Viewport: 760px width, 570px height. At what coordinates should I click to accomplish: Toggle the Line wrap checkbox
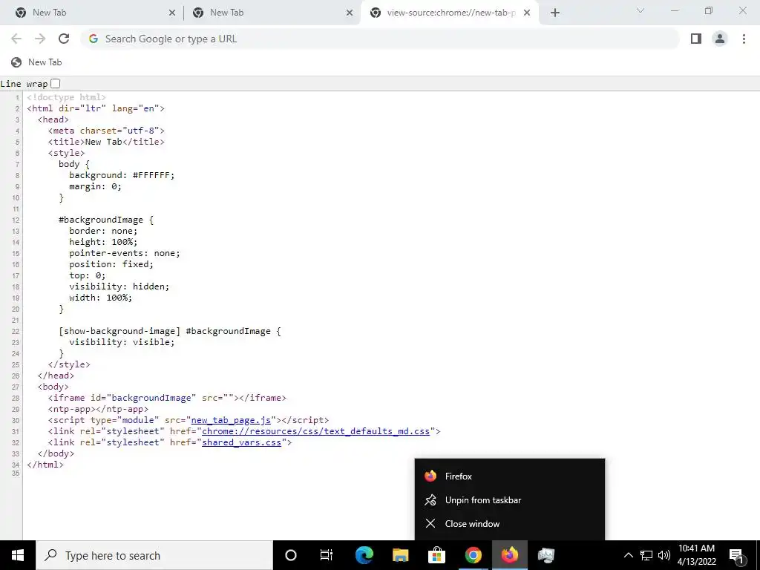56,83
